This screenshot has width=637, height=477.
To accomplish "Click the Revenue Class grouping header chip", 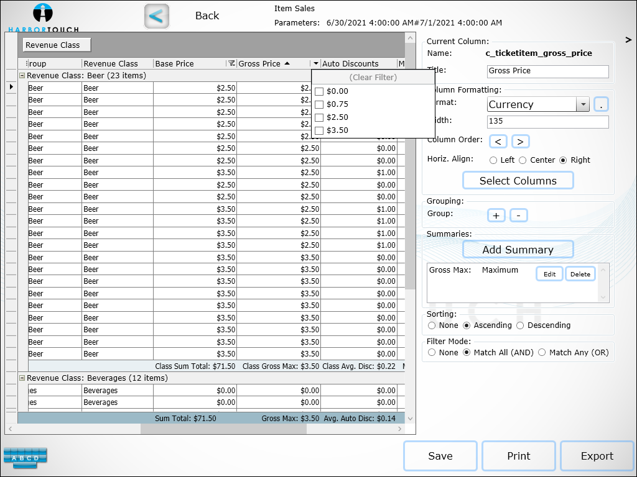I will click(x=56, y=45).
